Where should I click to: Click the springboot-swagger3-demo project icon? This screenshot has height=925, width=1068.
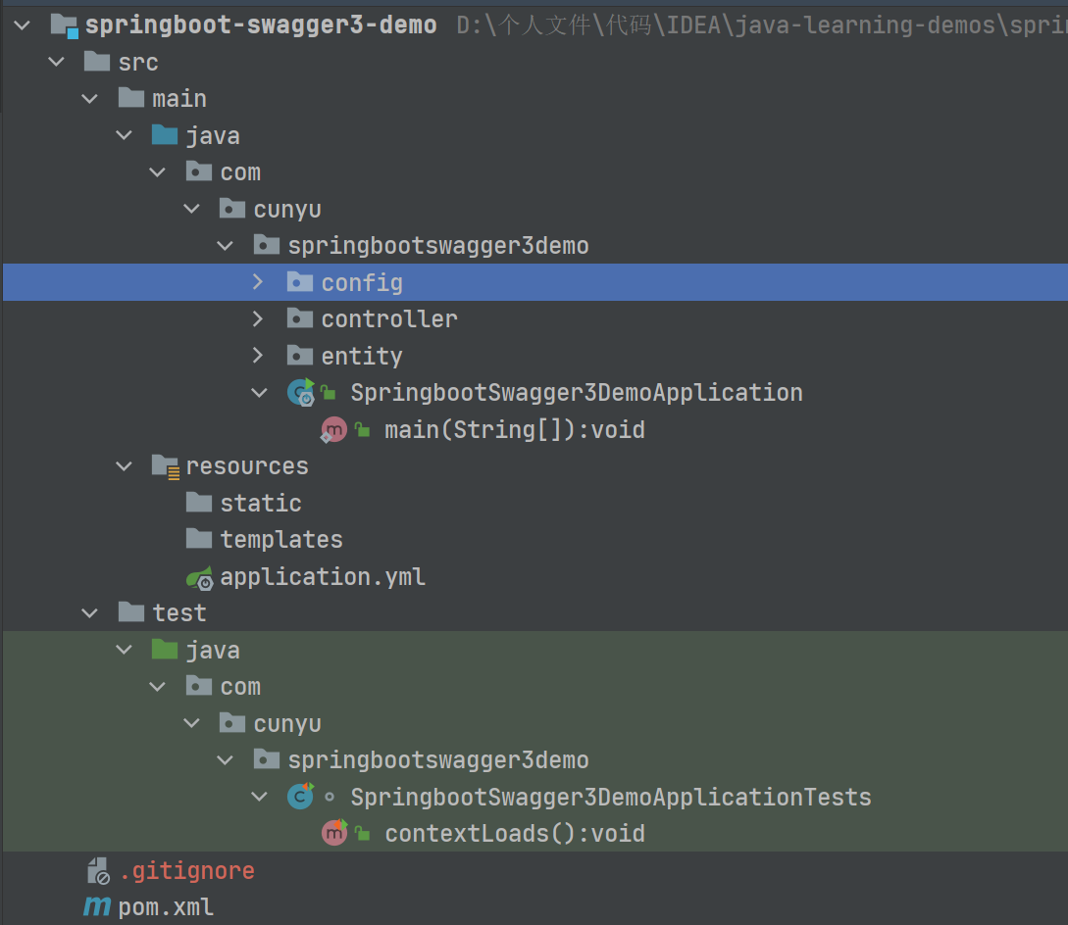point(63,24)
